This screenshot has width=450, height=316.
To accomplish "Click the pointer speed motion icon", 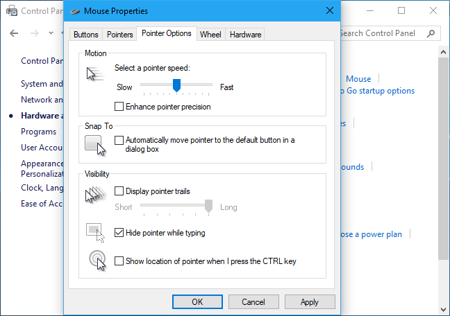I will click(x=94, y=74).
